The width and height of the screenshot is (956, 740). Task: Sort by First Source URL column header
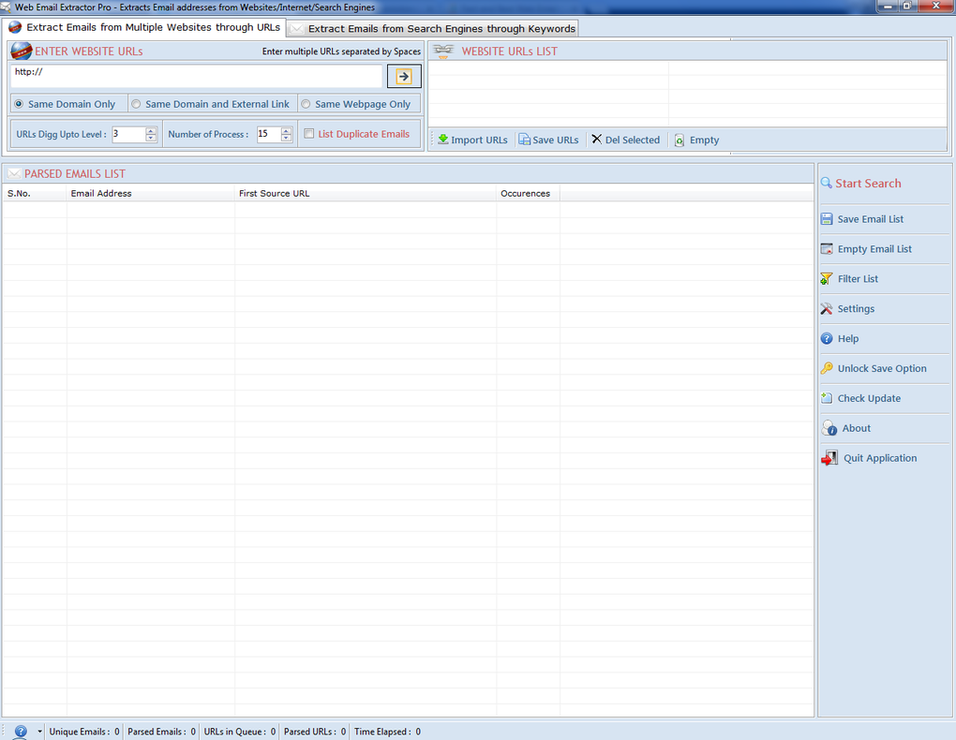[366, 193]
